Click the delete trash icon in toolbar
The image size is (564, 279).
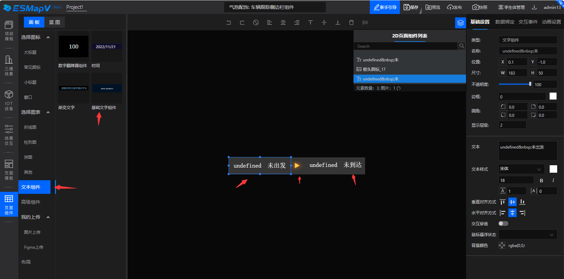click(x=351, y=22)
